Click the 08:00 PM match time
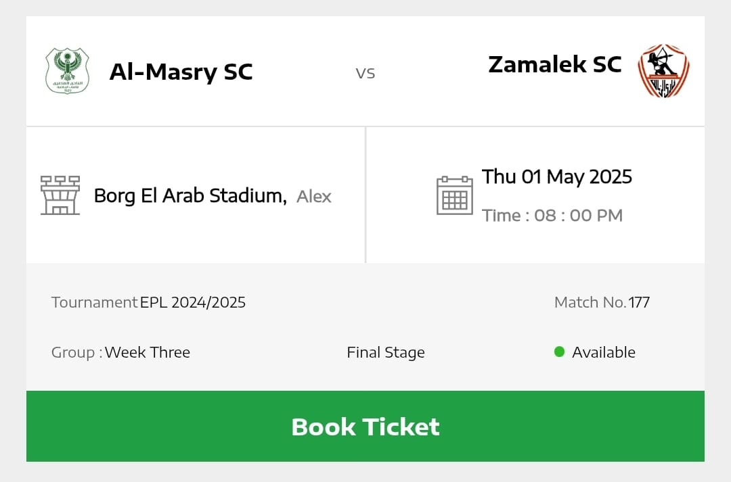Screen dimensions: 731x482 click(x=577, y=216)
